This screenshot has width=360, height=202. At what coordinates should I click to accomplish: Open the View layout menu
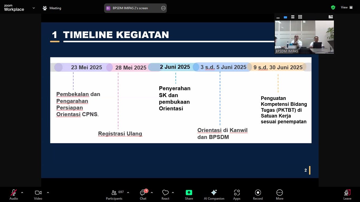(x=347, y=7)
